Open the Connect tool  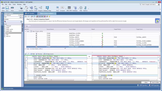tap(21, 9)
